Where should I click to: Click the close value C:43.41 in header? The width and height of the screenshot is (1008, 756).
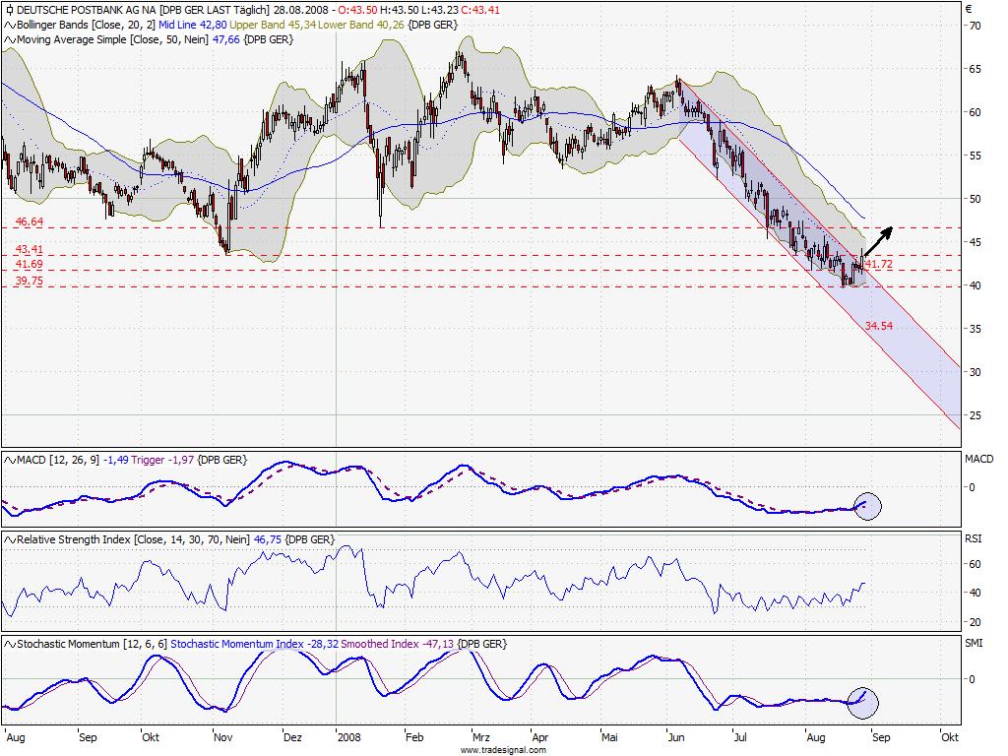coord(480,10)
